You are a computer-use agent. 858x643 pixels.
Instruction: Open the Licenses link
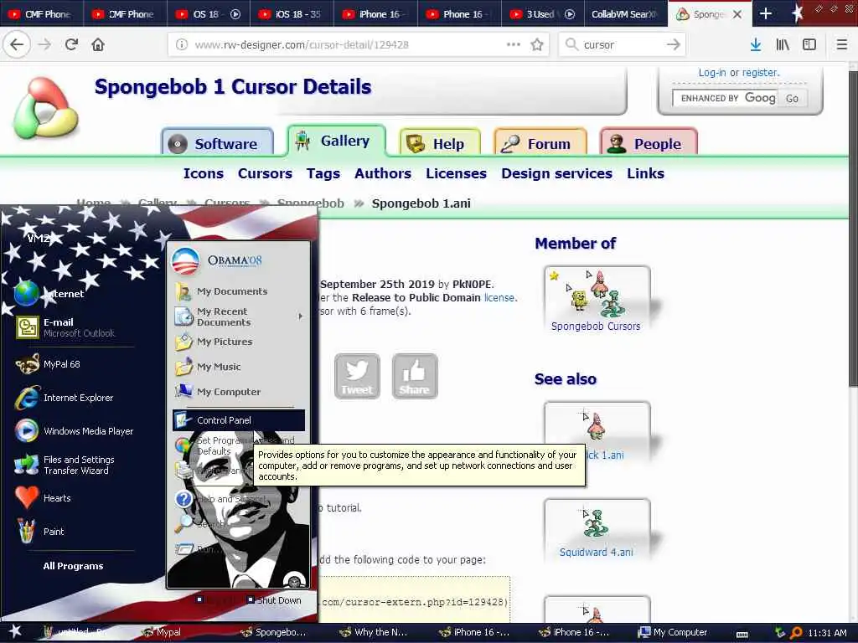456,173
